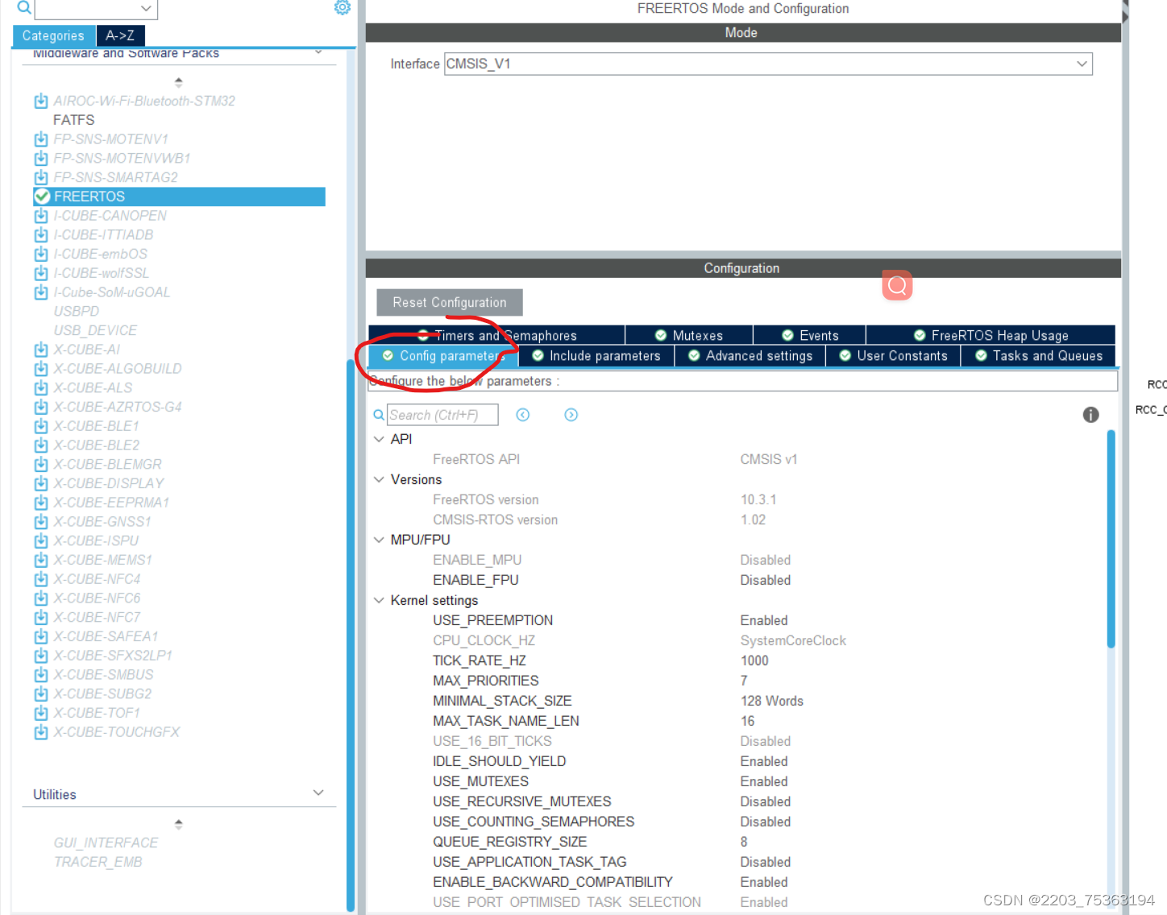Click download icon next to AIROC-Wi-Fi-Bluetooth-STM32
Image resolution: width=1167 pixels, height=915 pixels.
click(41, 101)
